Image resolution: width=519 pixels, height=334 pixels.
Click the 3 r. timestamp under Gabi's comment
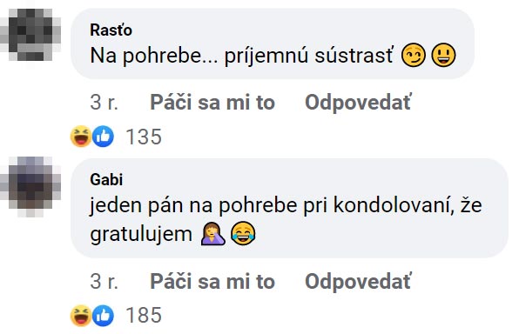tap(104, 282)
